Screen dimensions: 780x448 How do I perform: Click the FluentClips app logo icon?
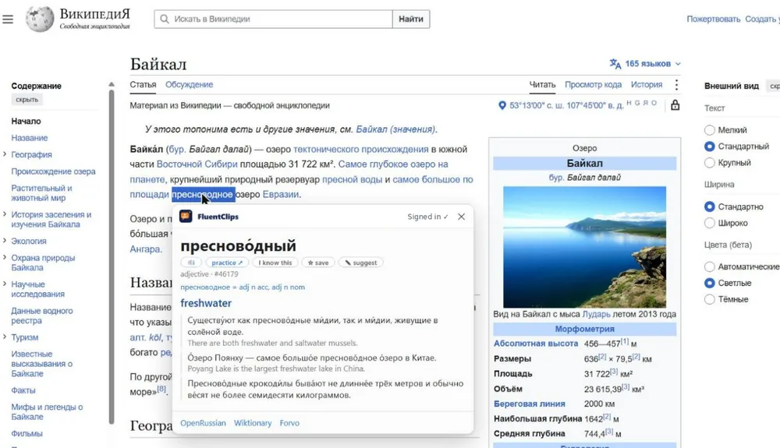[x=186, y=217]
